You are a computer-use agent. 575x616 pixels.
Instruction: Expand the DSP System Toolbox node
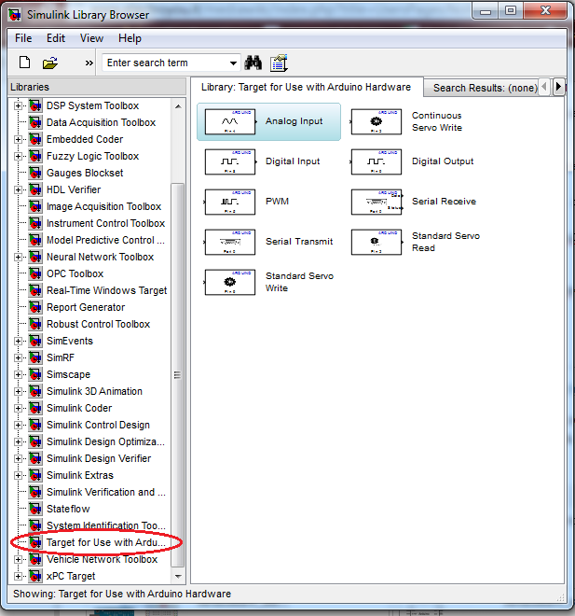click(18, 106)
